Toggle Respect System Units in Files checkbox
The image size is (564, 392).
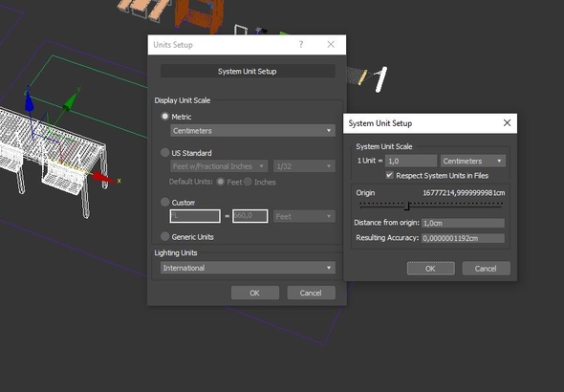point(389,175)
